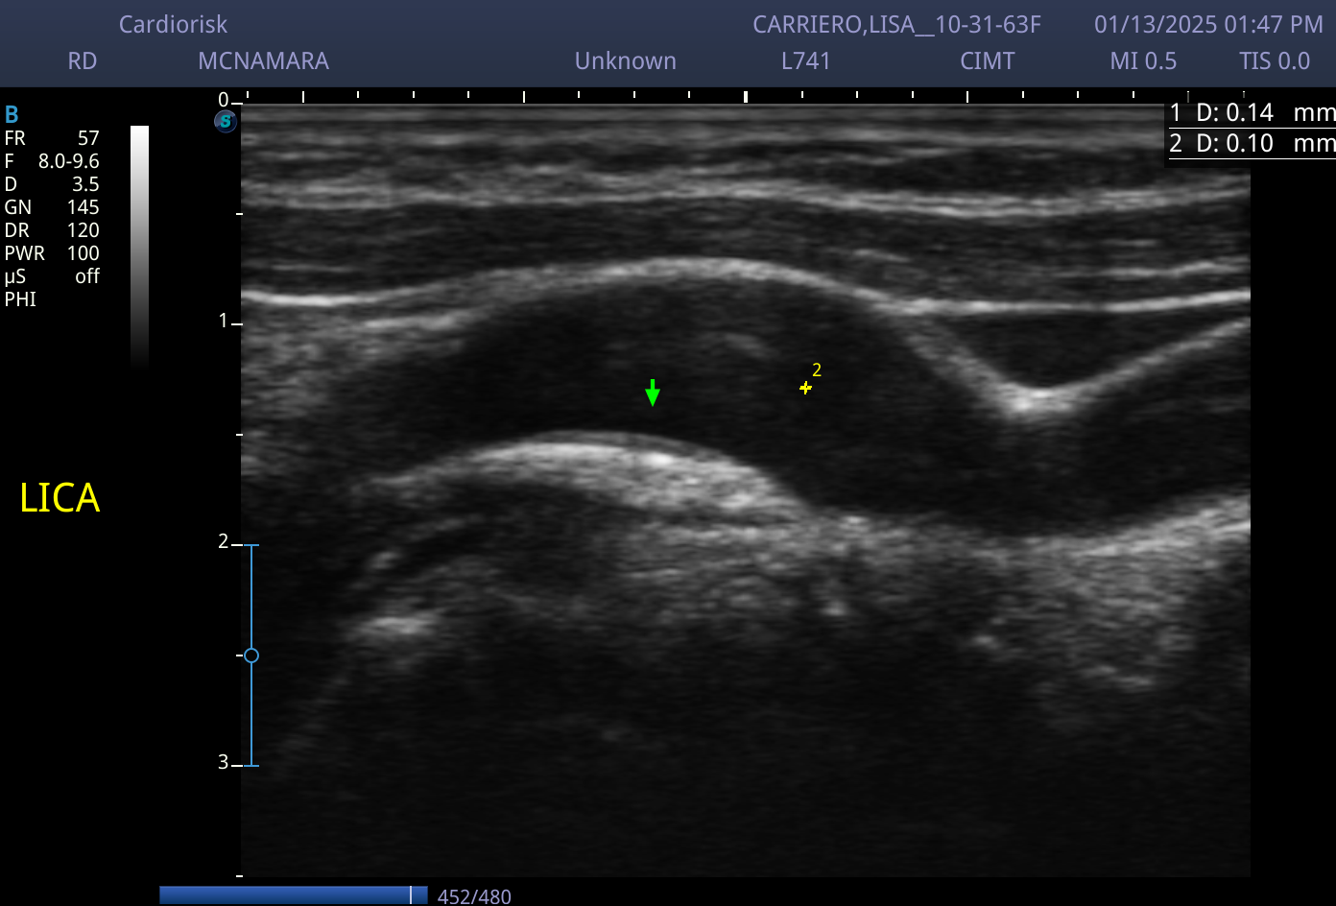Click the 452/480 frame counter
The image size is (1336, 906).
coord(474,896)
